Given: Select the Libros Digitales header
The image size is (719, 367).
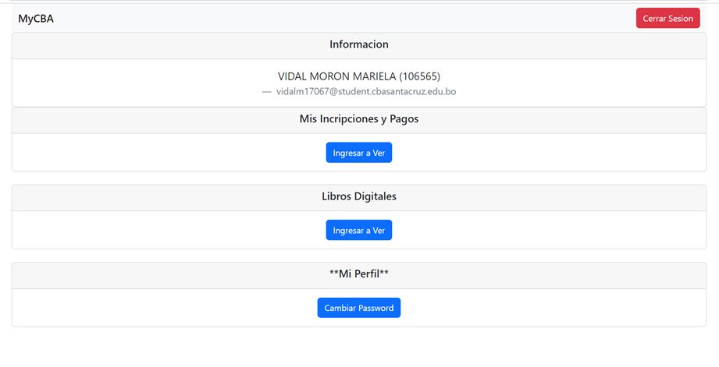Looking at the screenshot, I should point(358,196).
